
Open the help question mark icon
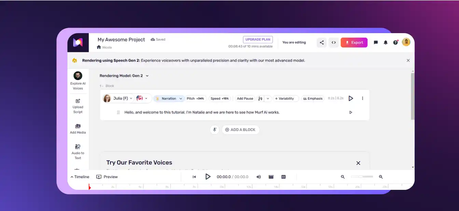pyautogui.click(x=395, y=42)
